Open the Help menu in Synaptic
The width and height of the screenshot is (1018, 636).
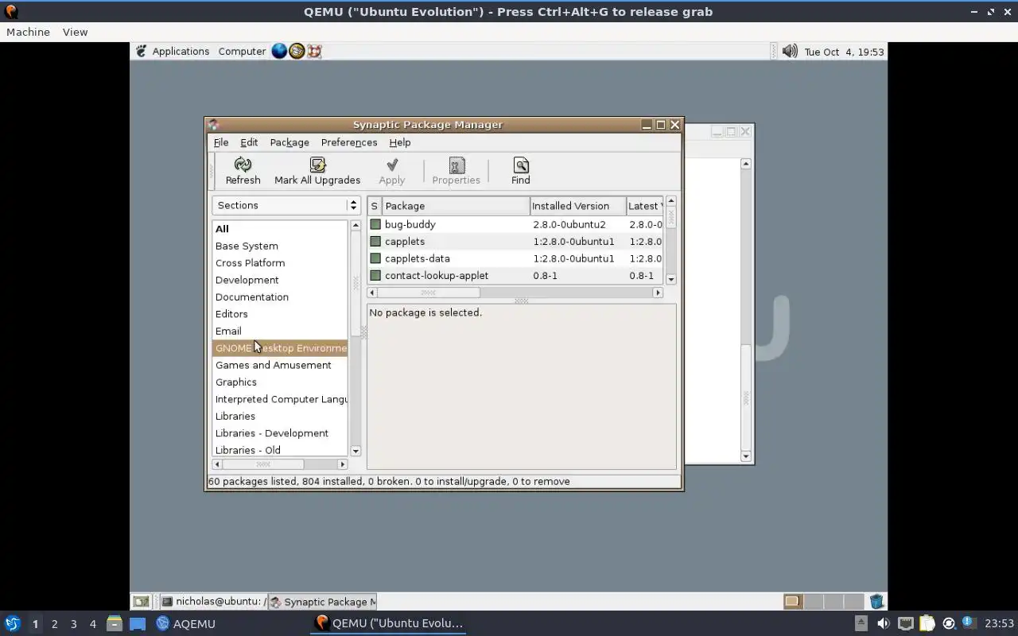pos(400,142)
